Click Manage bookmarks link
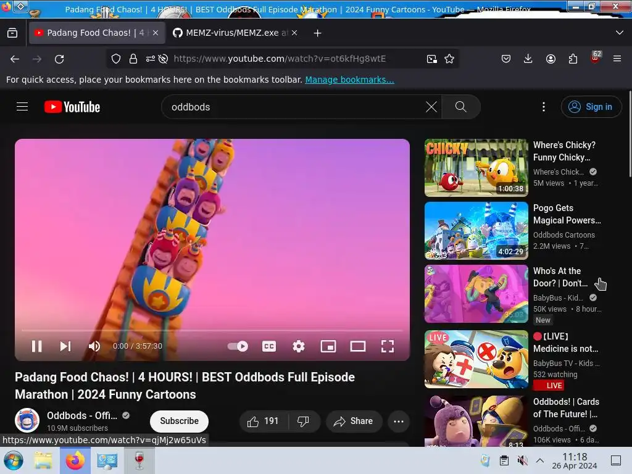The image size is (632, 474). (349, 80)
